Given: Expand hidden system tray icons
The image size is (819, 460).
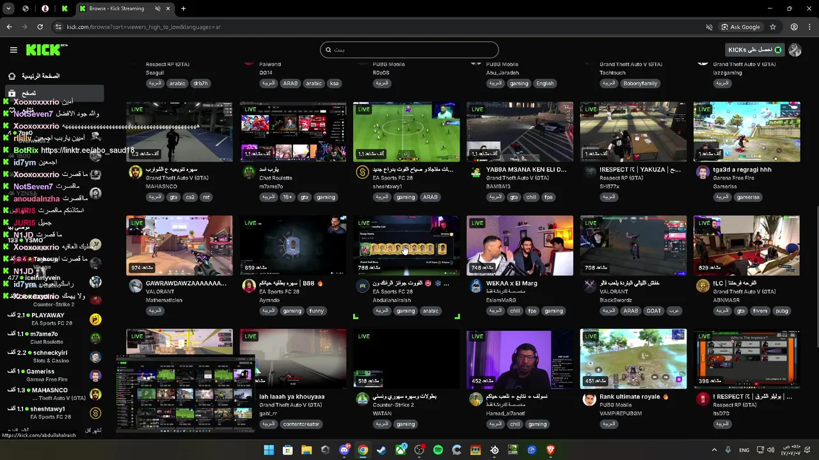Looking at the screenshot, I should pos(714,450).
